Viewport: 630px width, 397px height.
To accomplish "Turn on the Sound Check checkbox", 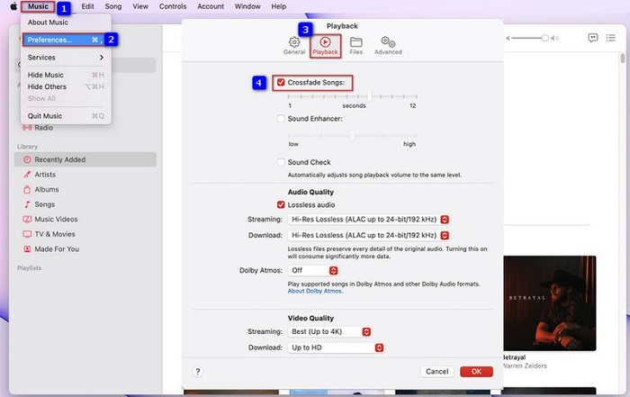I will click(x=282, y=162).
